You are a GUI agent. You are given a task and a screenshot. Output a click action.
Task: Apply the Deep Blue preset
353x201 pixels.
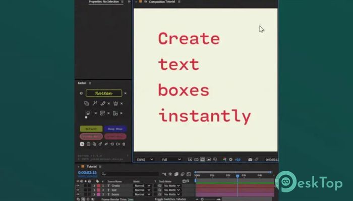[x=115, y=129]
